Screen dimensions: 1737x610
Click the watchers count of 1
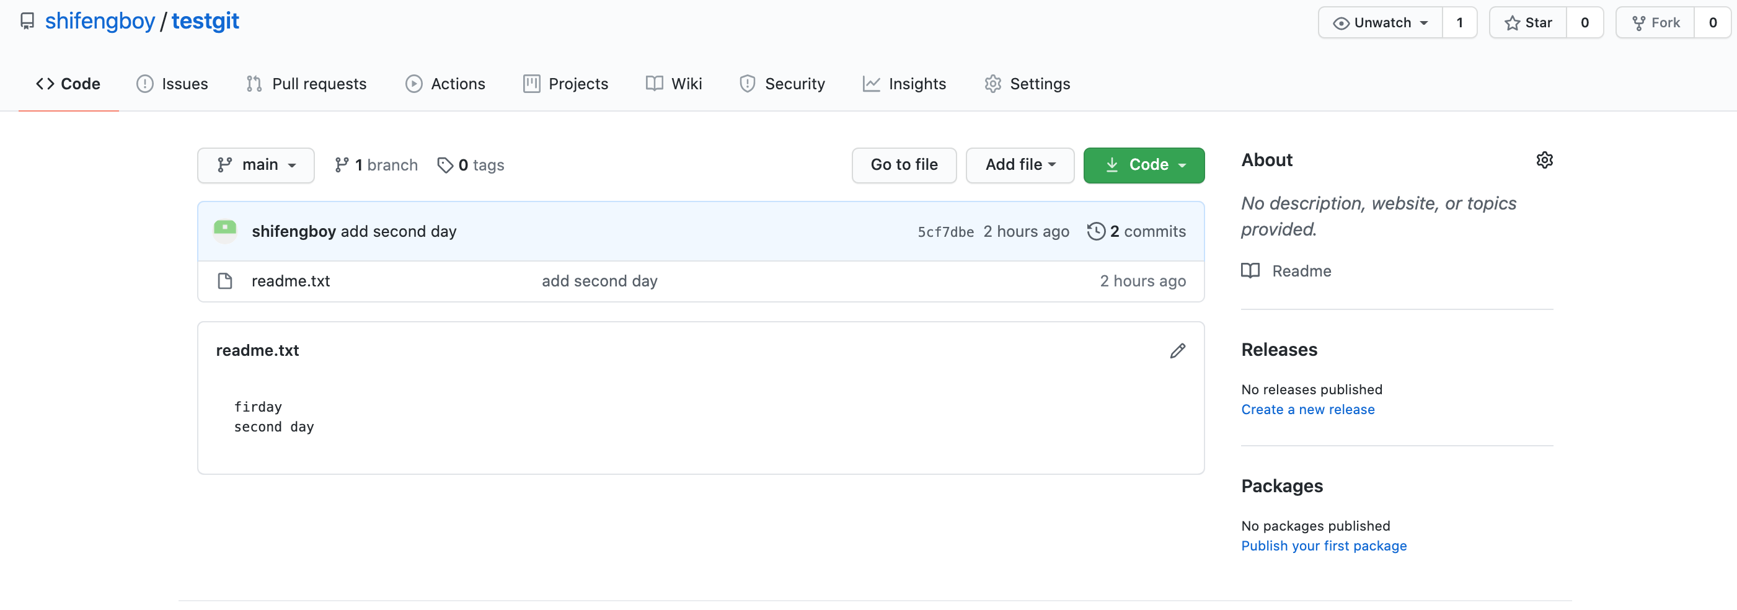[1460, 23]
